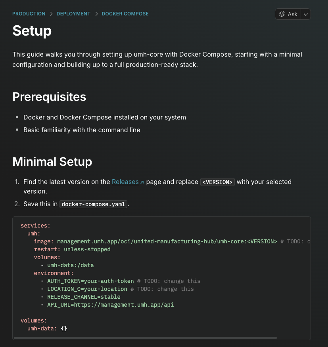Click the Minimal Setup section heading

(52, 161)
